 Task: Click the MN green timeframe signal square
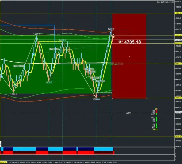coord(156,128)
